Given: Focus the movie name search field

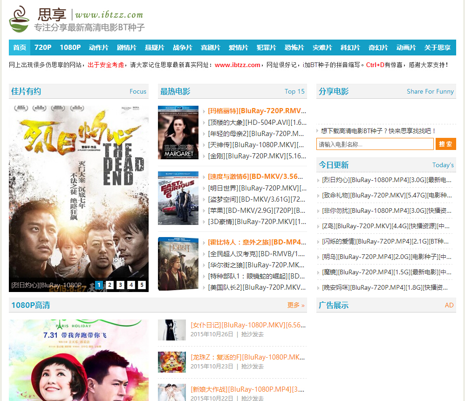Looking at the screenshot, I should tap(375, 144).
